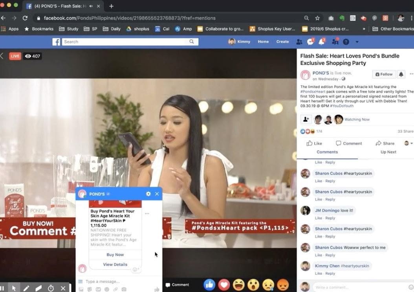The height and width of the screenshot is (292, 414).
Task: Switch to the Up Next tab
Action: [388, 152]
